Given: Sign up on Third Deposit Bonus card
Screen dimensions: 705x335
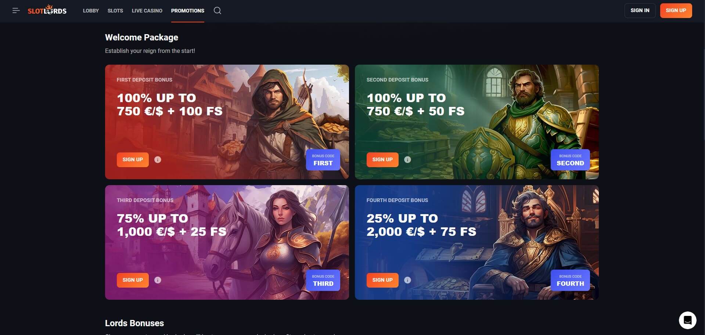Looking at the screenshot, I should (133, 280).
